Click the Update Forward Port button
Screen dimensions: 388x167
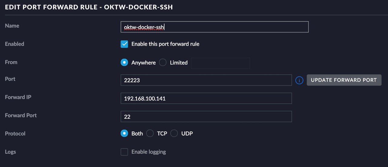coord(344,80)
